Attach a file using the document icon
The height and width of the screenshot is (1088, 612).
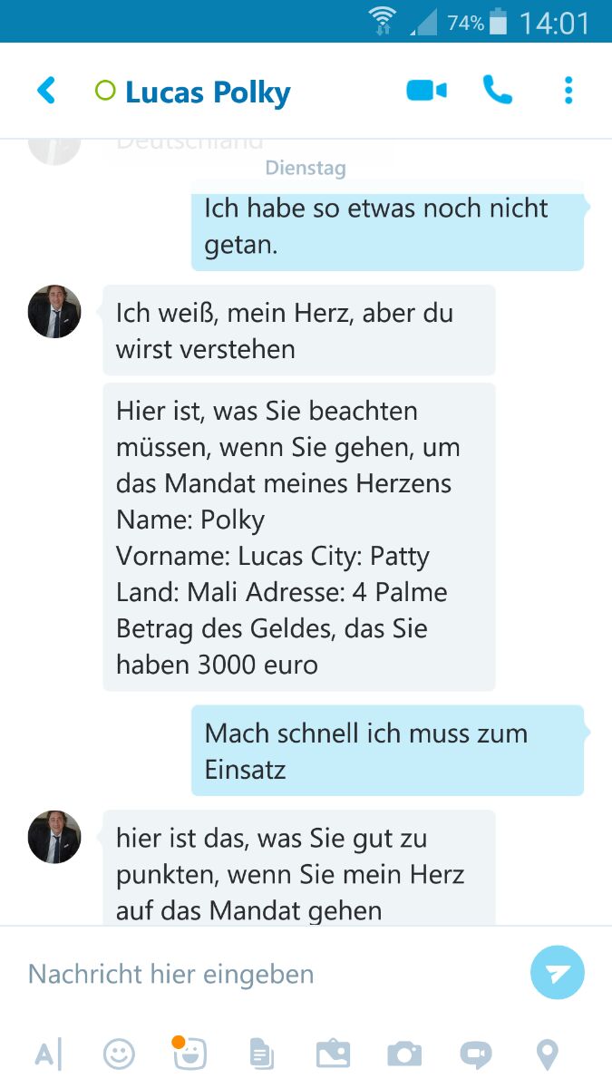tap(261, 1054)
